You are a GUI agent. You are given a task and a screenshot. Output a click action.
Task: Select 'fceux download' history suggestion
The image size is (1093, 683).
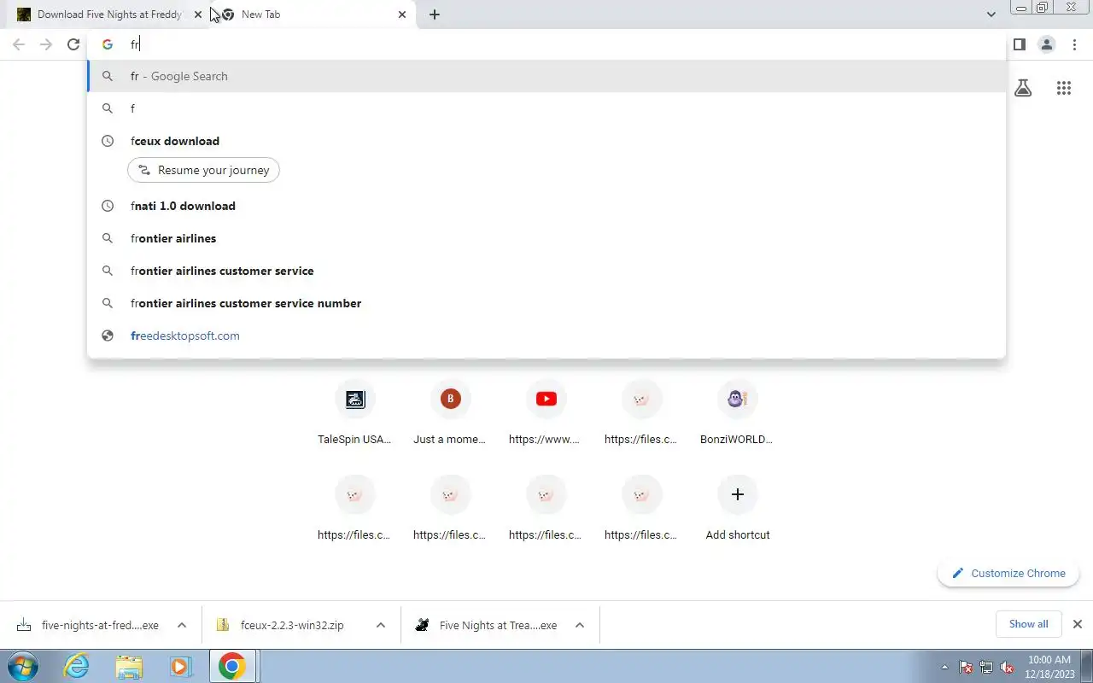[546, 141]
